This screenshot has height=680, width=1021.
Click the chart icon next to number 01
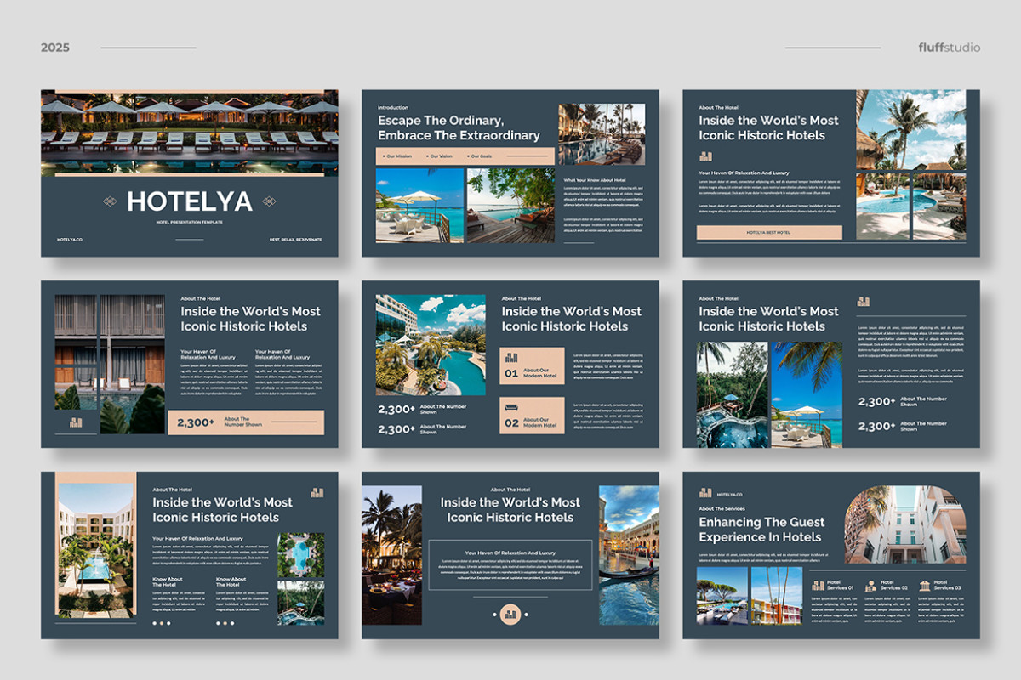(x=512, y=357)
